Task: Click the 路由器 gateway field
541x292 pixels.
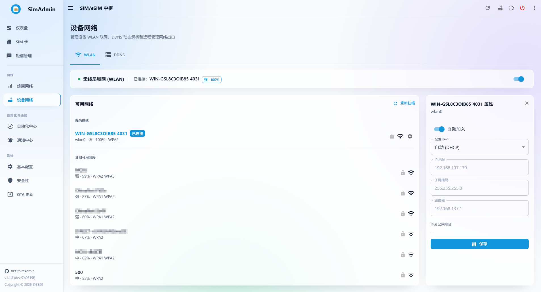Action: coord(479,208)
